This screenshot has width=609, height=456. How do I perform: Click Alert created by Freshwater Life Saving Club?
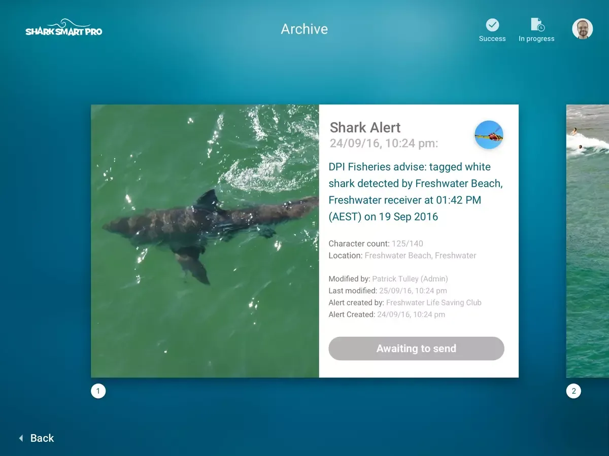coord(405,302)
